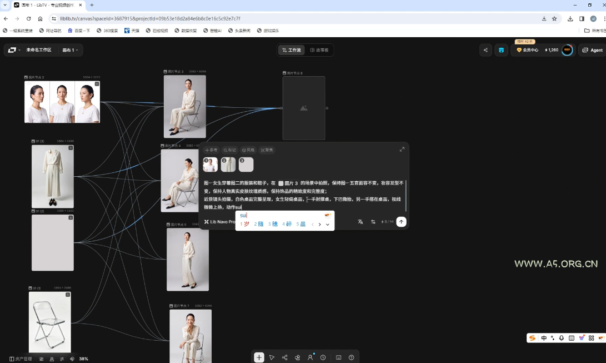Open the 百度一下 bookmark
The width and height of the screenshot is (606, 363).
79,31
